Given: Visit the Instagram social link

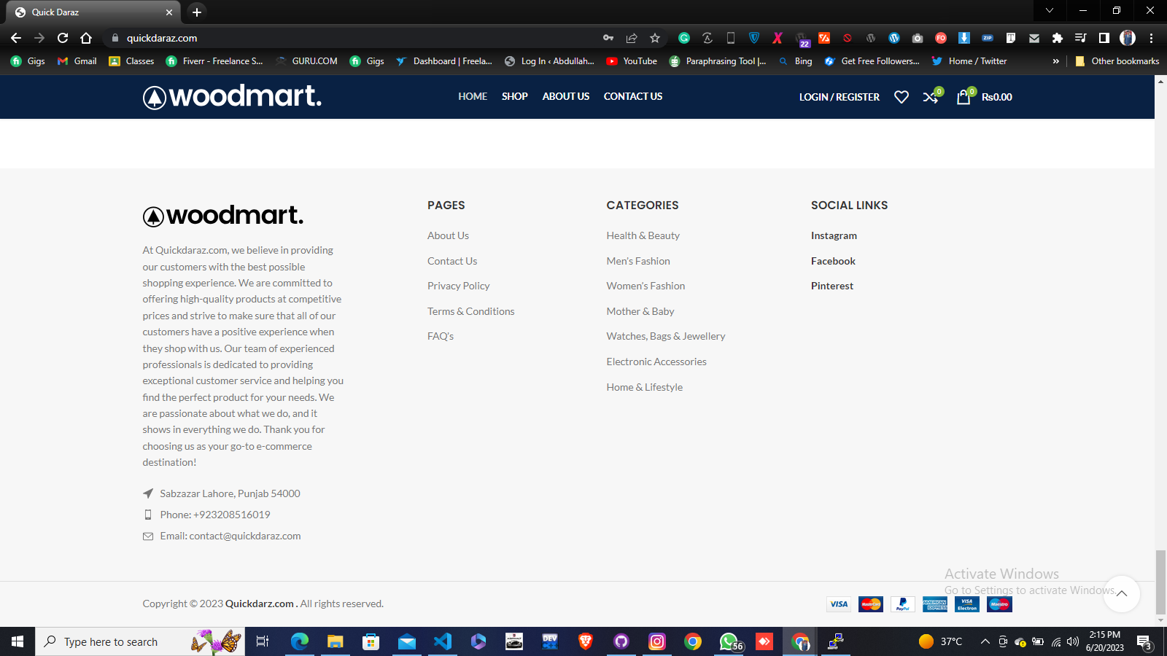Looking at the screenshot, I should [x=834, y=235].
